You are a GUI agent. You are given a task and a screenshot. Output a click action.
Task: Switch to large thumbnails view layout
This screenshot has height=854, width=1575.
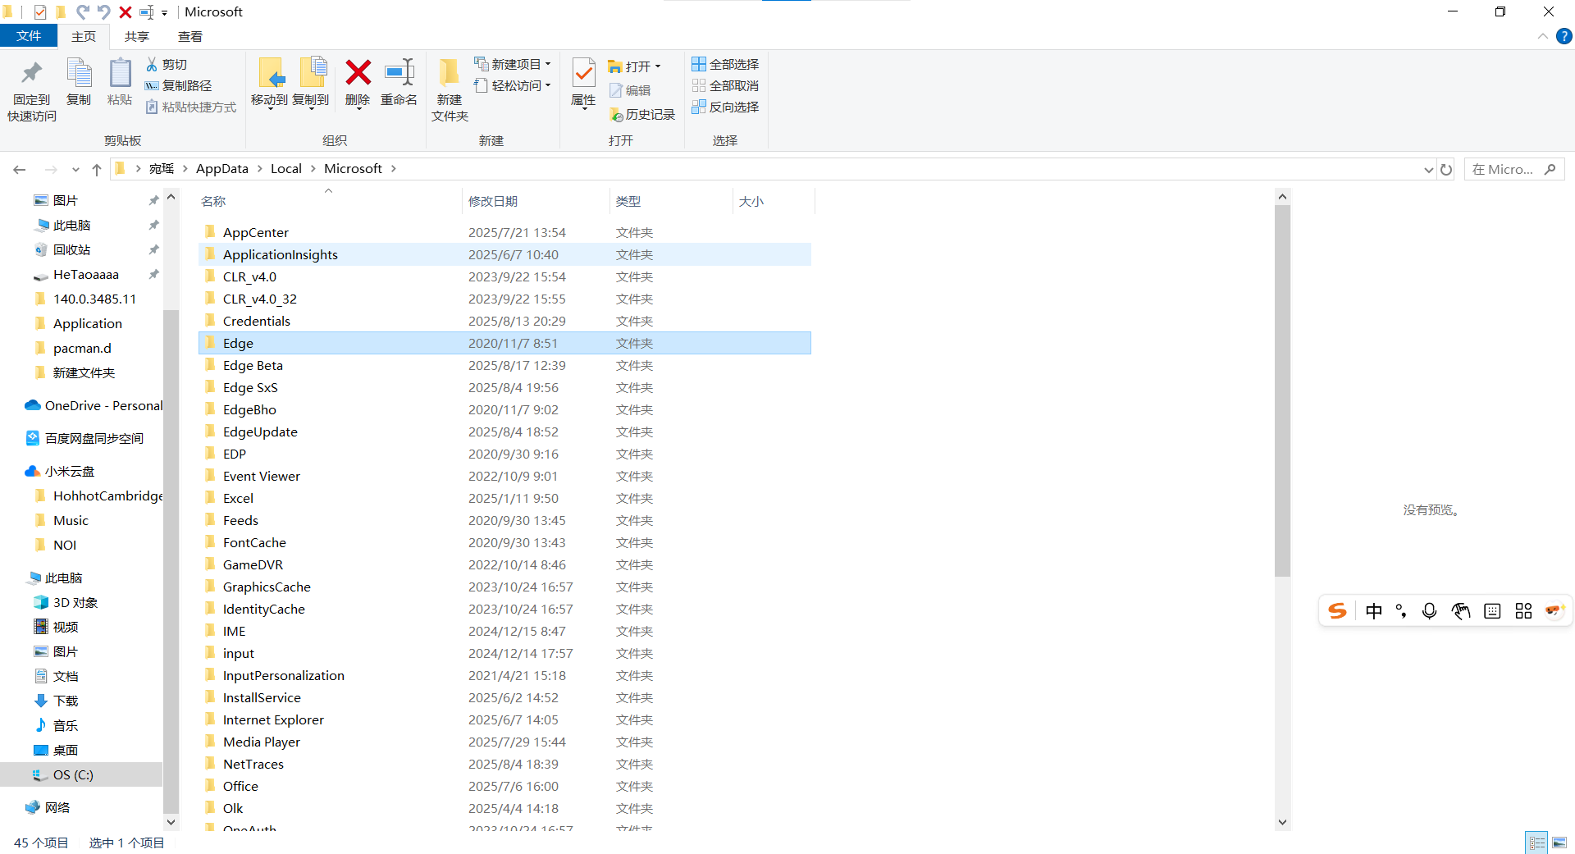click(1559, 843)
